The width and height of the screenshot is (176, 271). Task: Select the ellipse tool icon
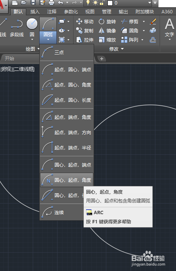coord(62,30)
